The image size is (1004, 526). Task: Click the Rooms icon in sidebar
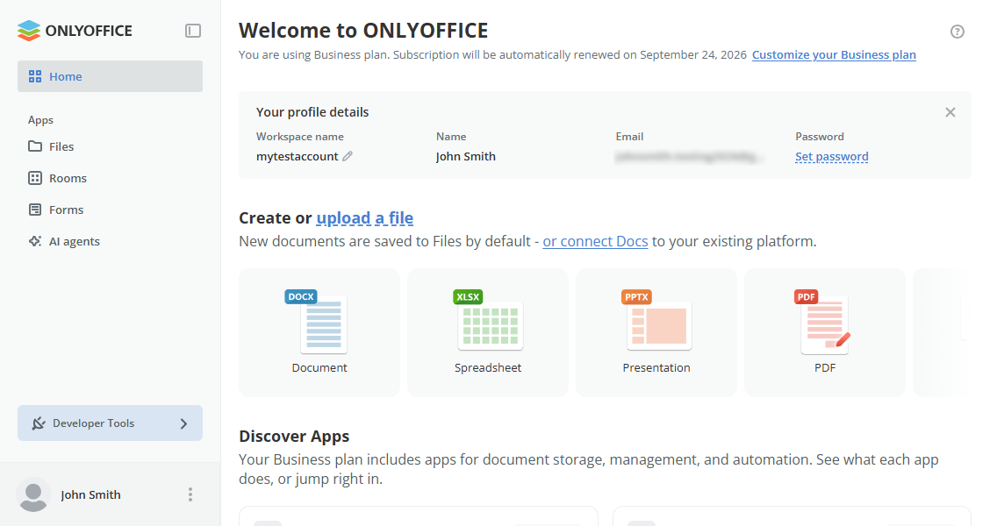pos(35,178)
